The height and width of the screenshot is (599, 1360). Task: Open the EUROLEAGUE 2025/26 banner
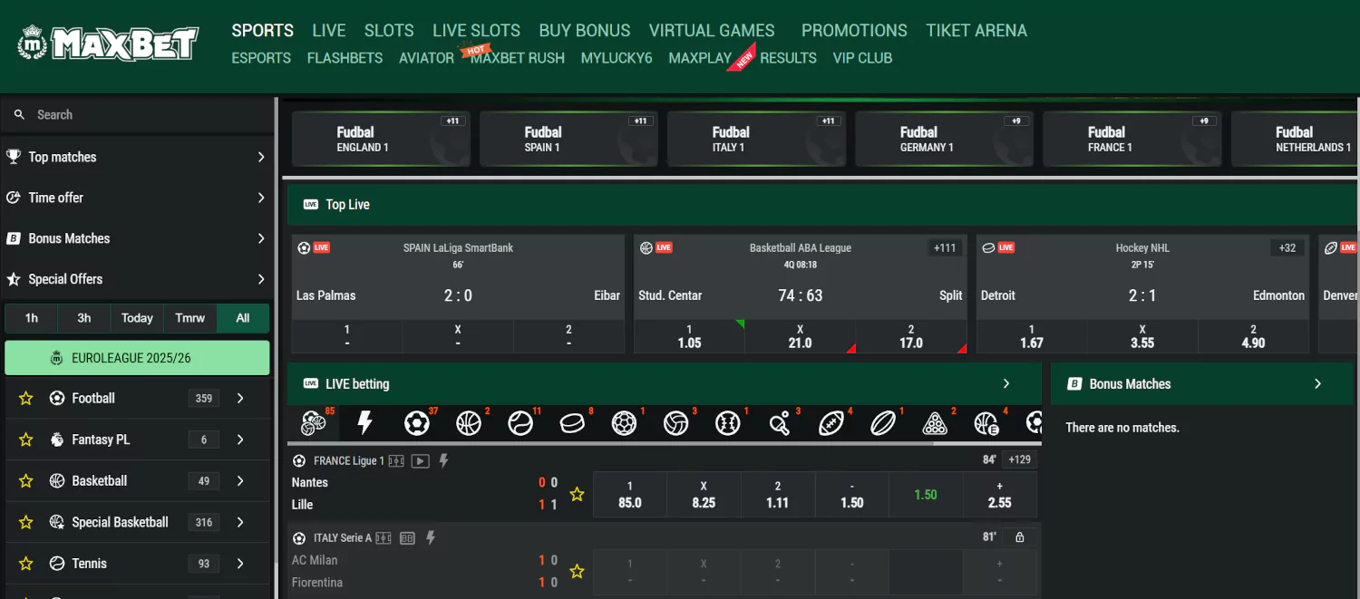coord(137,358)
